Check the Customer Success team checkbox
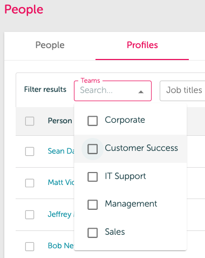 [93, 149]
